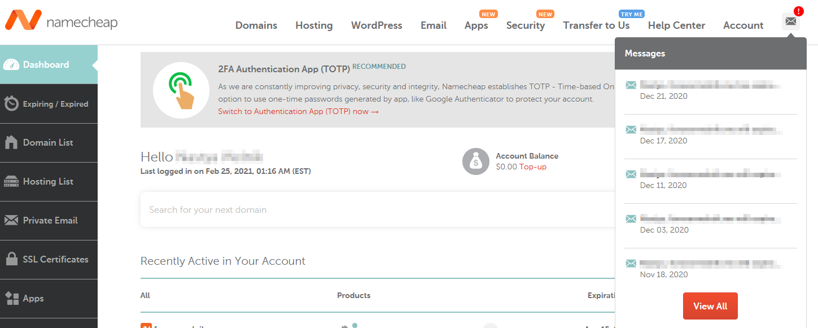This screenshot has width=818, height=328.
Task: Click the domain search input field
Action: (377, 209)
